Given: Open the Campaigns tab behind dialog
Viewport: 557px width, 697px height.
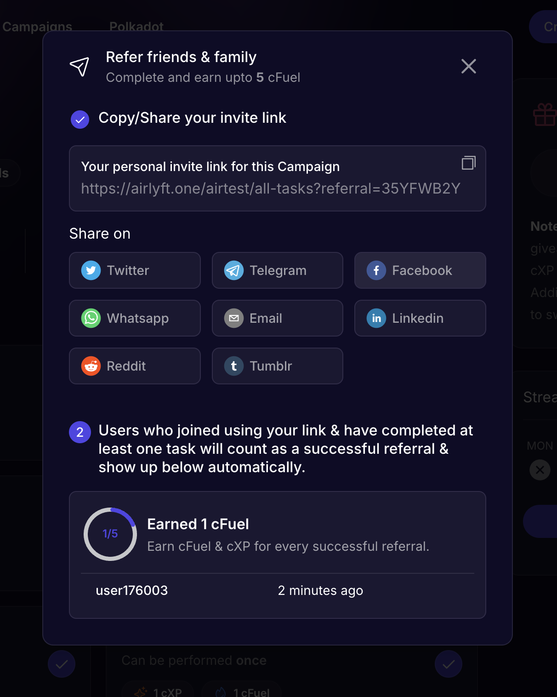Looking at the screenshot, I should [x=37, y=26].
